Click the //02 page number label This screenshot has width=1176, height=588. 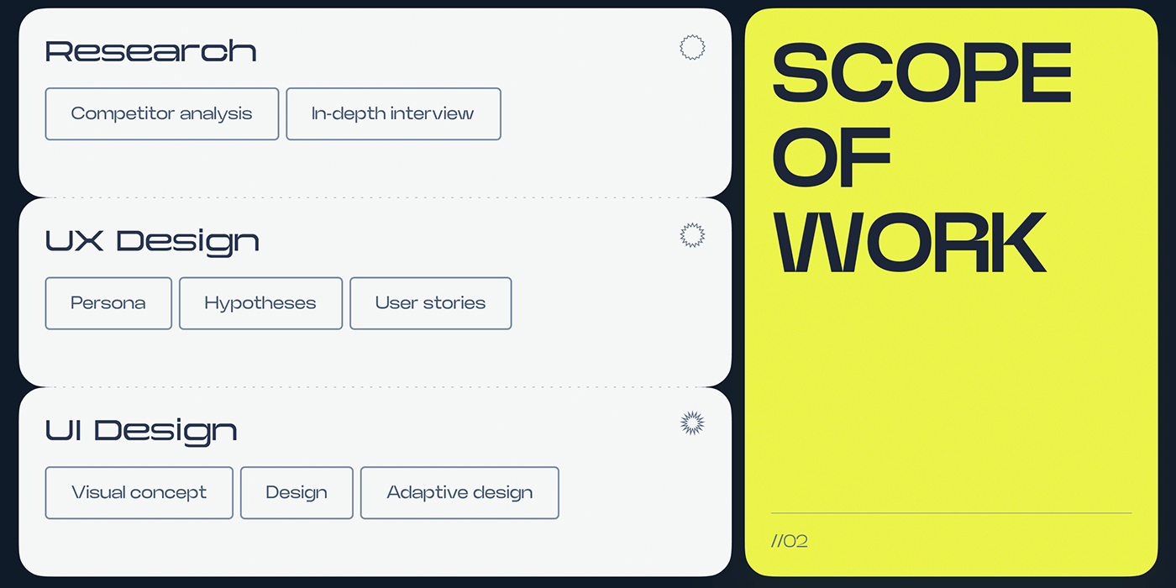[x=790, y=541]
